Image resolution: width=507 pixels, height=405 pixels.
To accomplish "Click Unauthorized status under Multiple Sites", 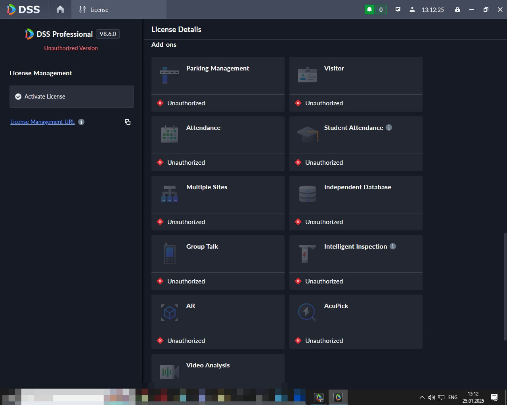I will pos(186,222).
